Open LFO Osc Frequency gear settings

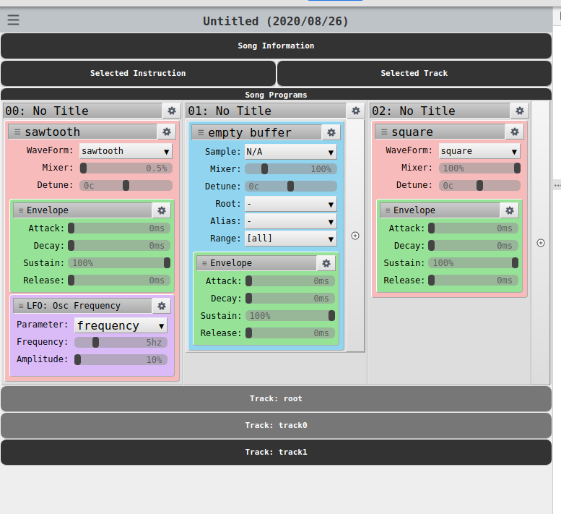pyautogui.click(x=162, y=306)
